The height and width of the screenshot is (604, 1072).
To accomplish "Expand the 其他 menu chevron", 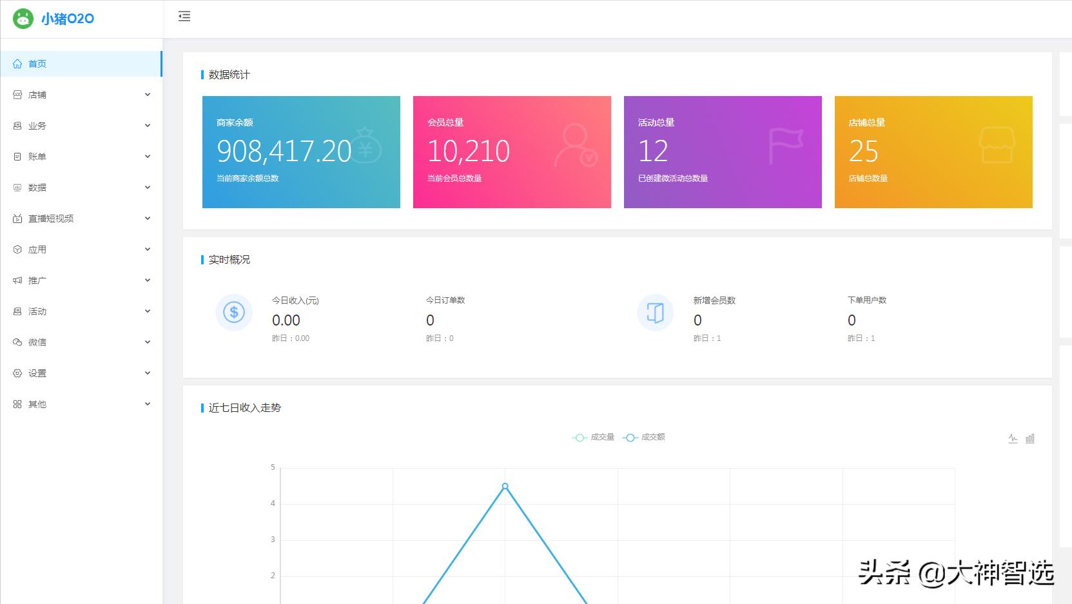I will coord(148,404).
